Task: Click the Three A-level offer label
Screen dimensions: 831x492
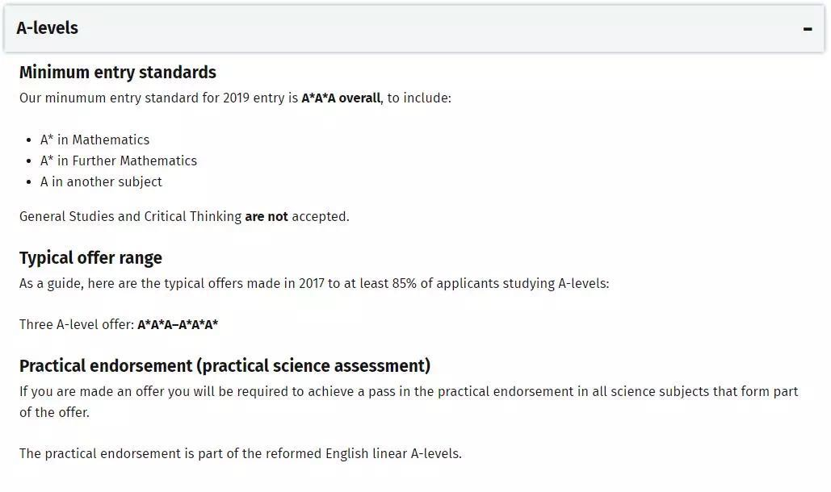Action: coord(77,325)
